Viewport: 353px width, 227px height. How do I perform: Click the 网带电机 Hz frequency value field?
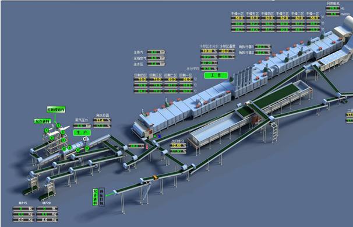(x=333, y=8)
